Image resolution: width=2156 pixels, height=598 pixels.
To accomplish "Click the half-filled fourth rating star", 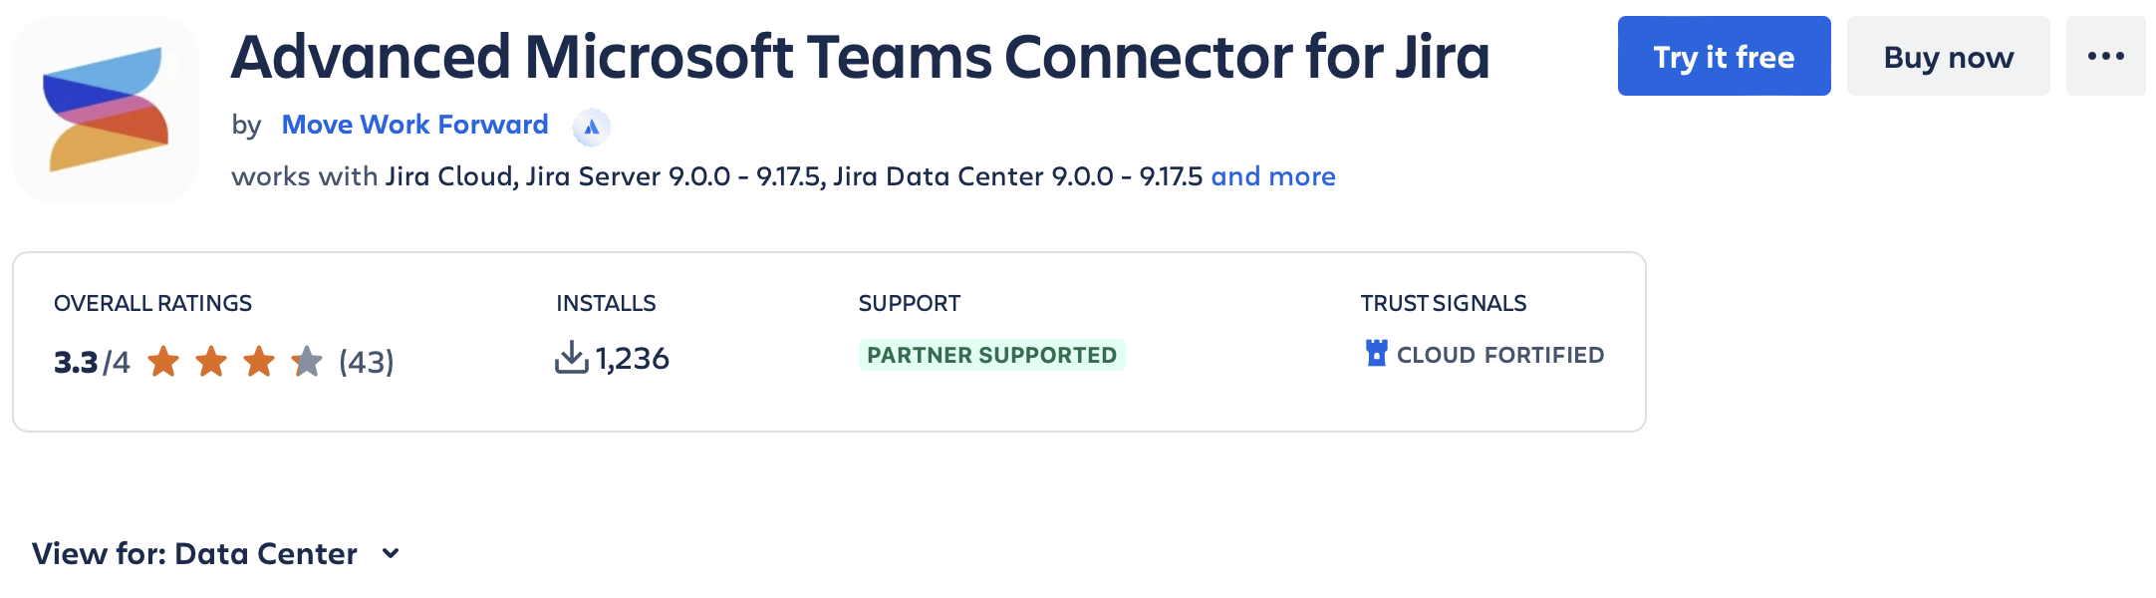I will coord(307,362).
